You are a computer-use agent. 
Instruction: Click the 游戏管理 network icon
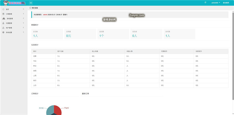coord(4,19)
